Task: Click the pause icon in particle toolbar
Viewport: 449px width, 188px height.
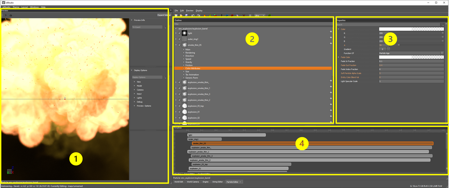Action: tap(250, 15)
